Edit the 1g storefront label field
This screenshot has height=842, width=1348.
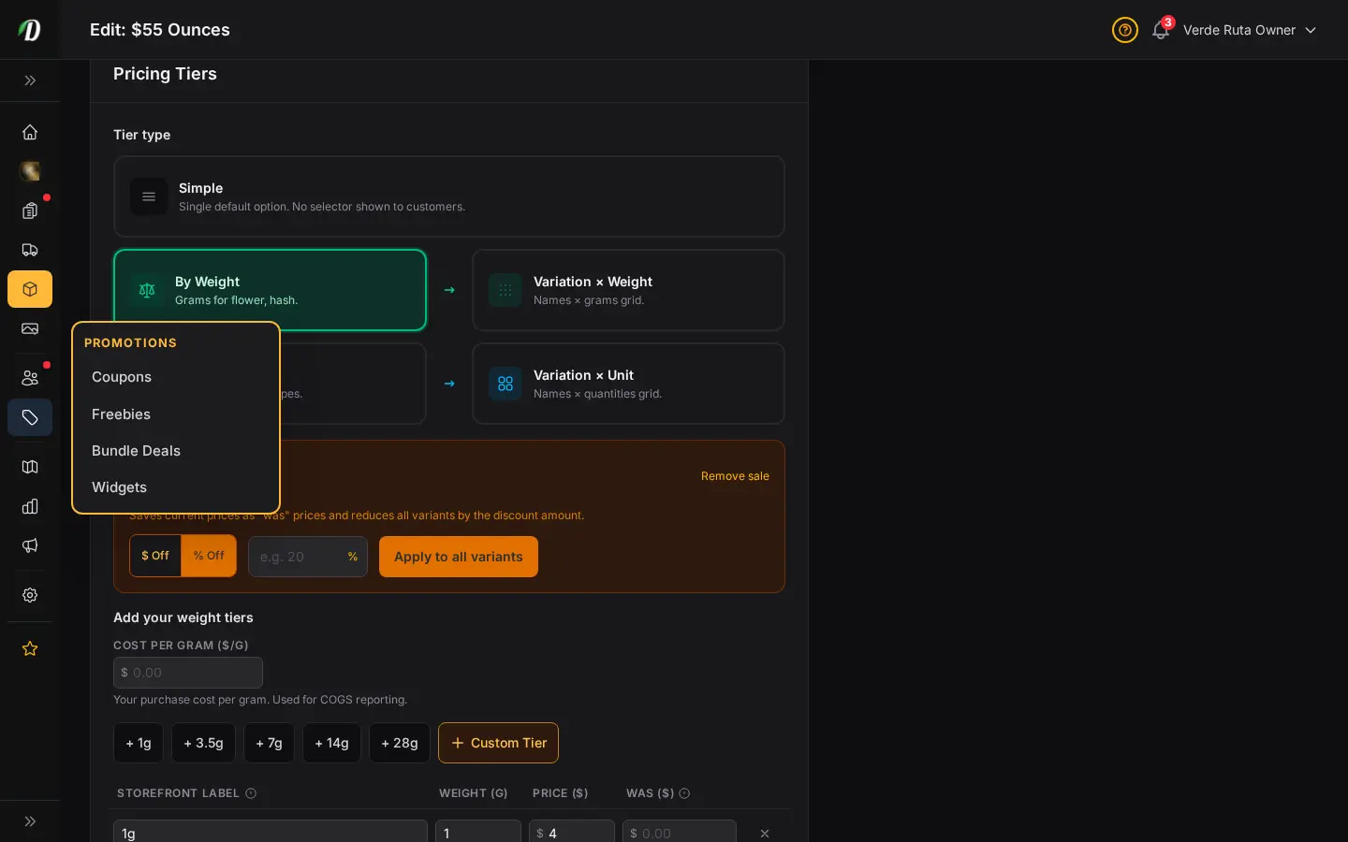(x=271, y=833)
